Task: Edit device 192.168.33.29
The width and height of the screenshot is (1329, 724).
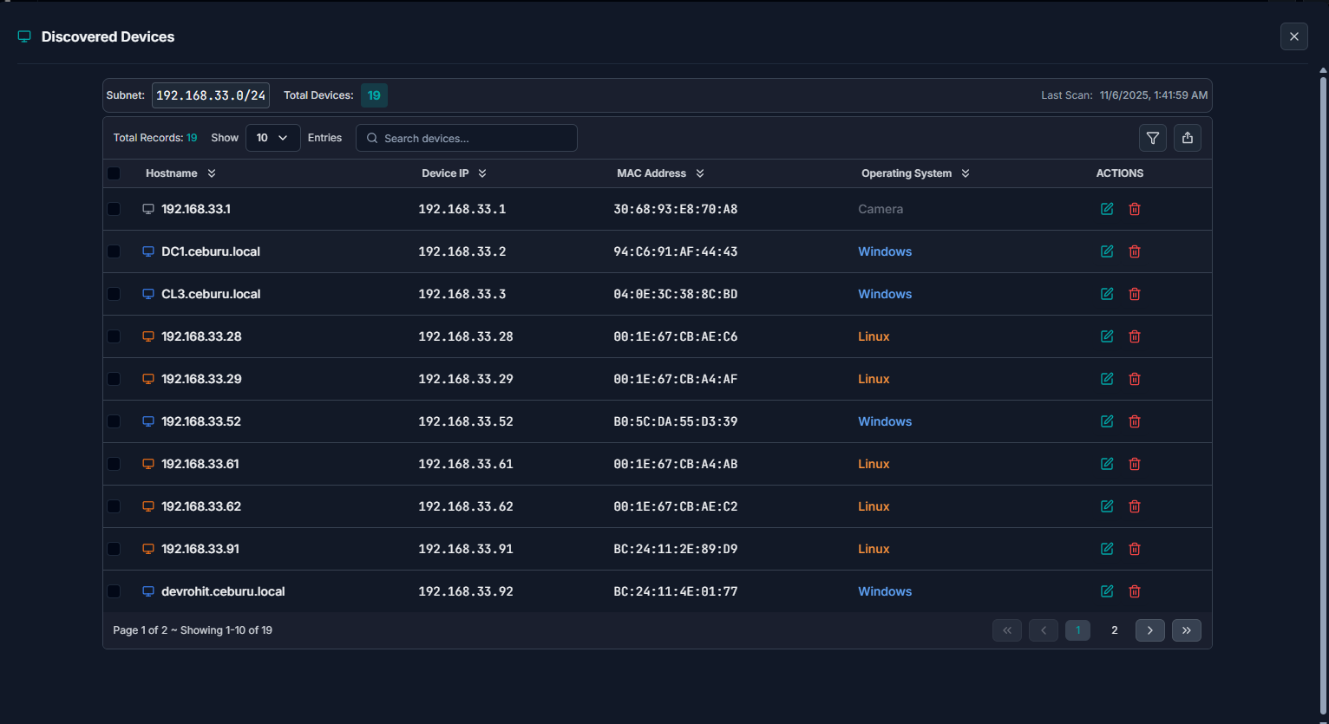Action: (1107, 379)
